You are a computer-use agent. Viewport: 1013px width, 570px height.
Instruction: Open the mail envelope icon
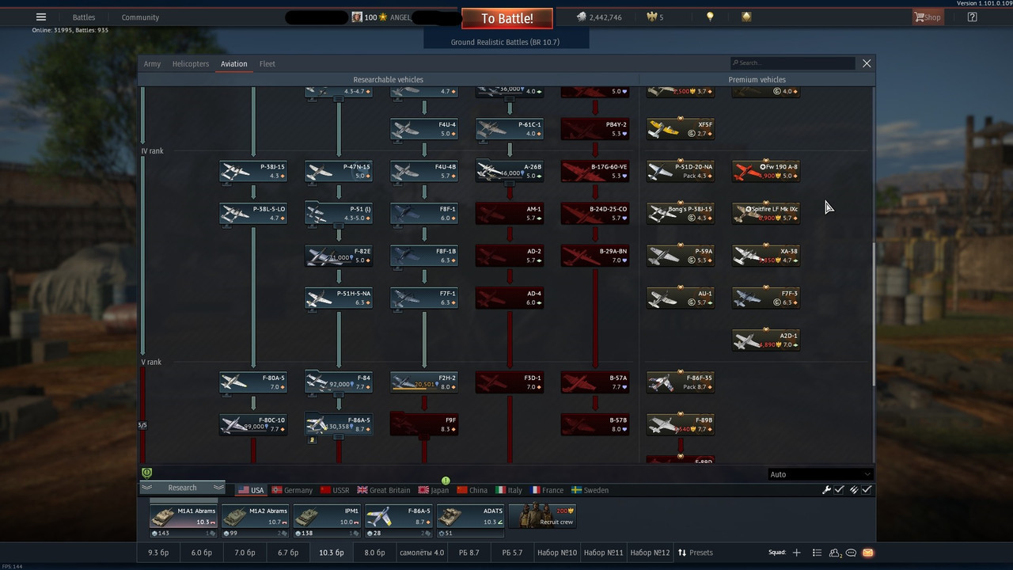point(867,553)
